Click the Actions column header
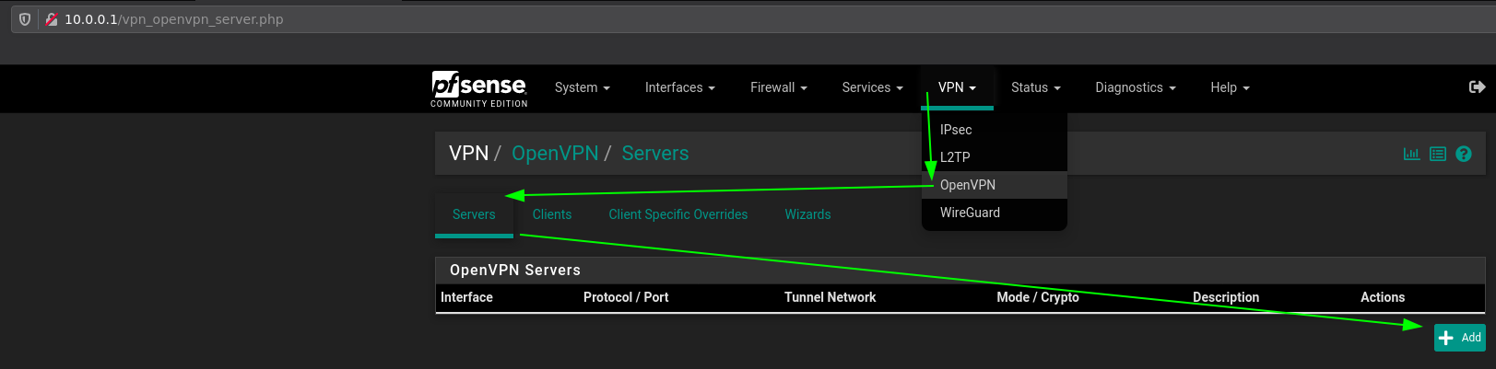Viewport: 1496px width, 369px height. (x=1383, y=297)
